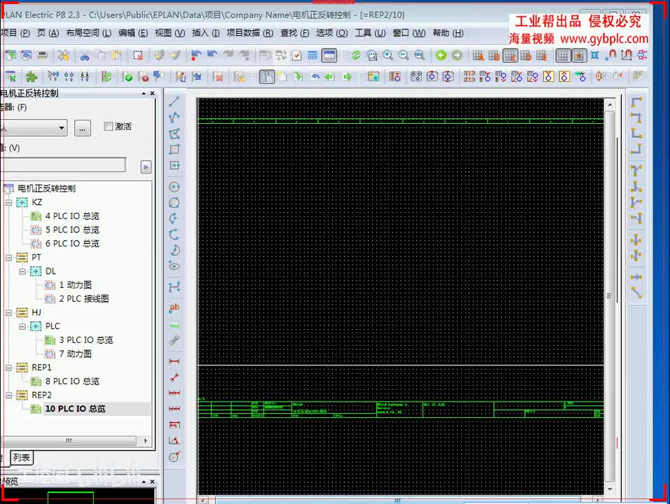Open the 项目数据 (R) menu
Viewport: 670px width, 504px height.
tap(250, 33)
